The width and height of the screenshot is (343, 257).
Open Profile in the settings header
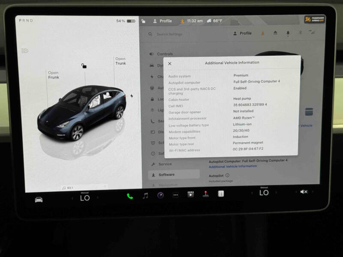tap(242, 33)
